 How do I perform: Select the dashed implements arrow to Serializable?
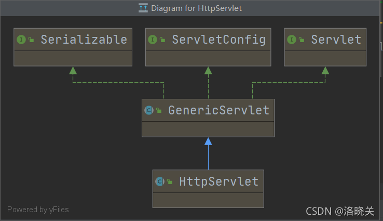pyautogui.click(x=118, y=83)
